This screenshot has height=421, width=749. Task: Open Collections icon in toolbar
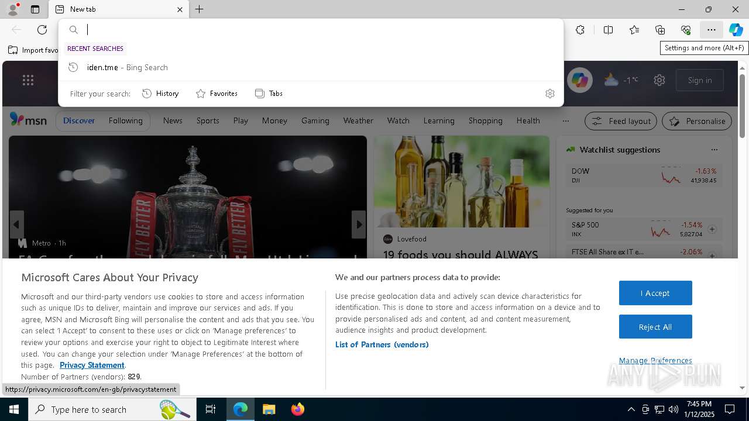[x=660, y=30]
